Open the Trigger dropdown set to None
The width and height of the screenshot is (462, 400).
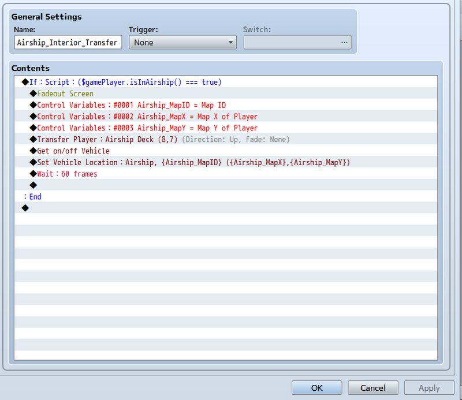click(182, 42)
